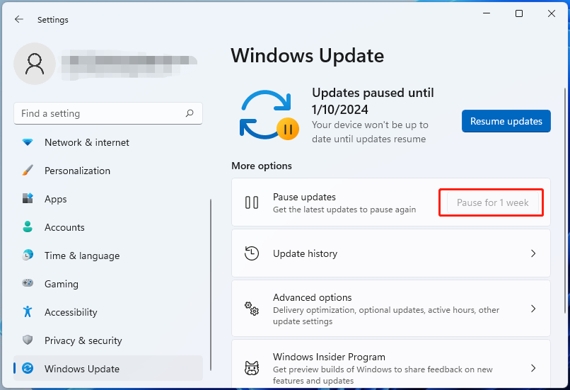Screen dimensions: 570x390
Task: Open Network & internet settings
Action: (x=108, y=142)
